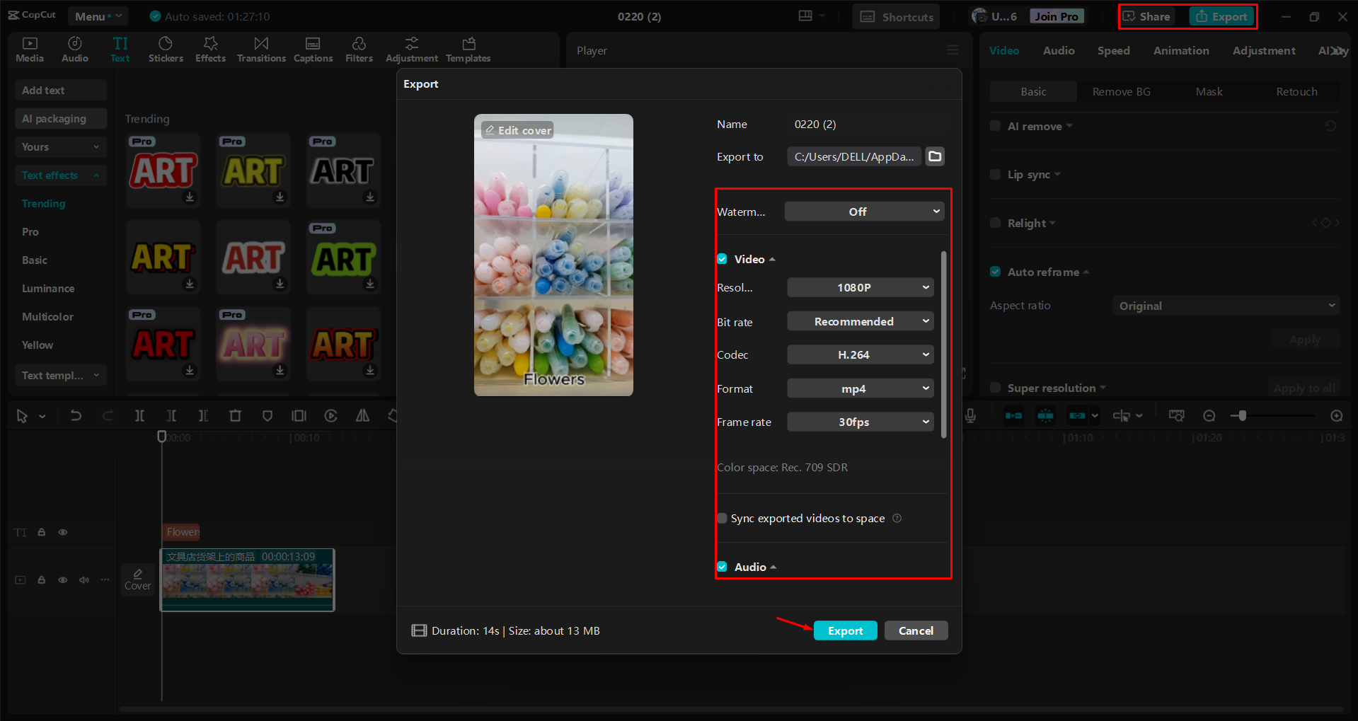Viewport: 1358px width, 721px height.
Task: Click the Record voiceover microphone icon
Action: pos(969,415)
